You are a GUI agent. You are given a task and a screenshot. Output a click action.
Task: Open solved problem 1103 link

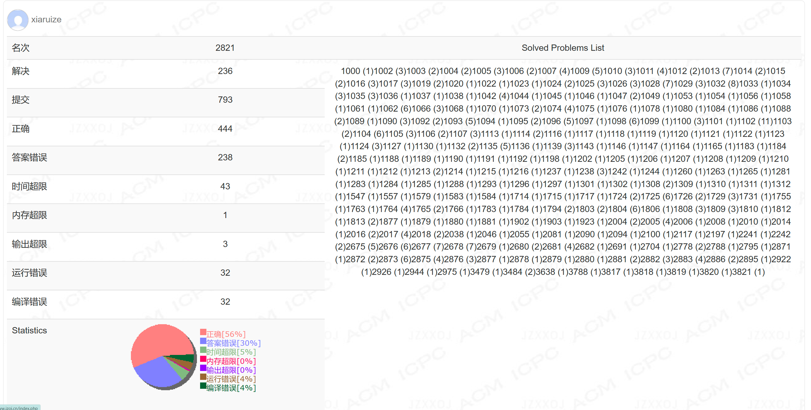782,121
